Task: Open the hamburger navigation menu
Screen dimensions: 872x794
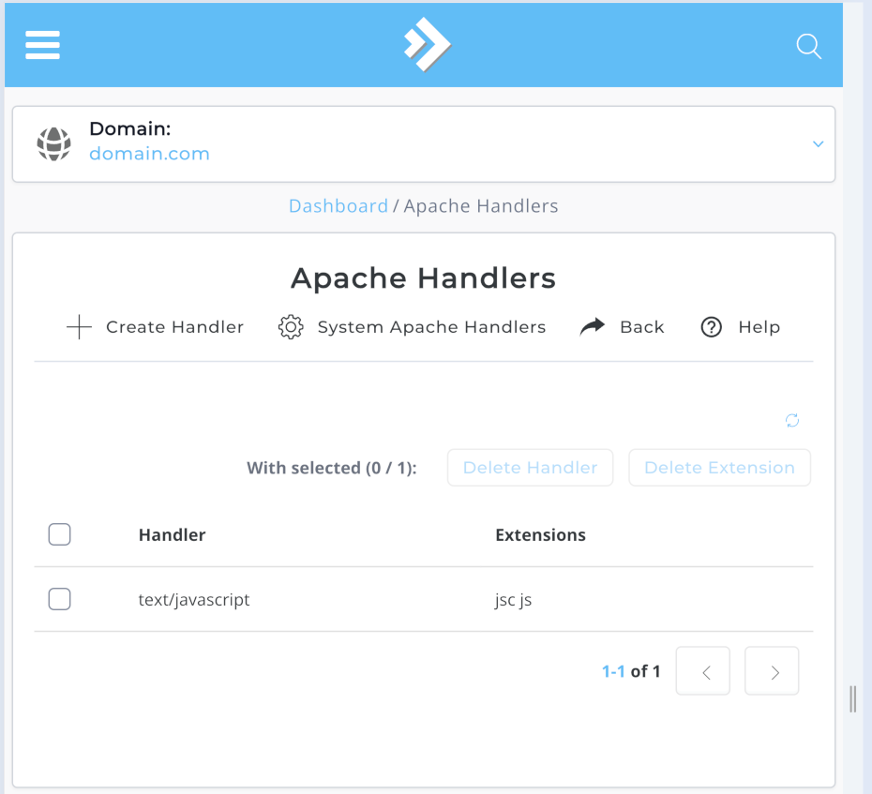Action: 42,45
